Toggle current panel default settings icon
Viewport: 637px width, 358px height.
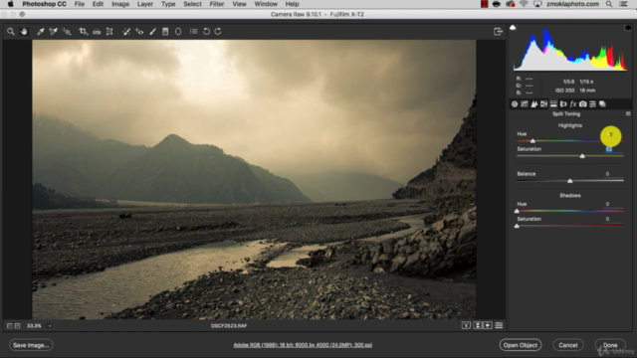pyautogui.click(x=499, y=325)
